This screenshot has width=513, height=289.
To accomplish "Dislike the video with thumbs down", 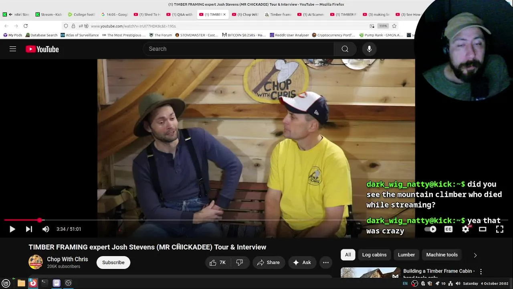I will click(239, 263).
